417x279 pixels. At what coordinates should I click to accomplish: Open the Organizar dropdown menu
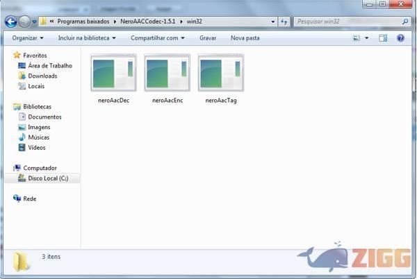28,38
